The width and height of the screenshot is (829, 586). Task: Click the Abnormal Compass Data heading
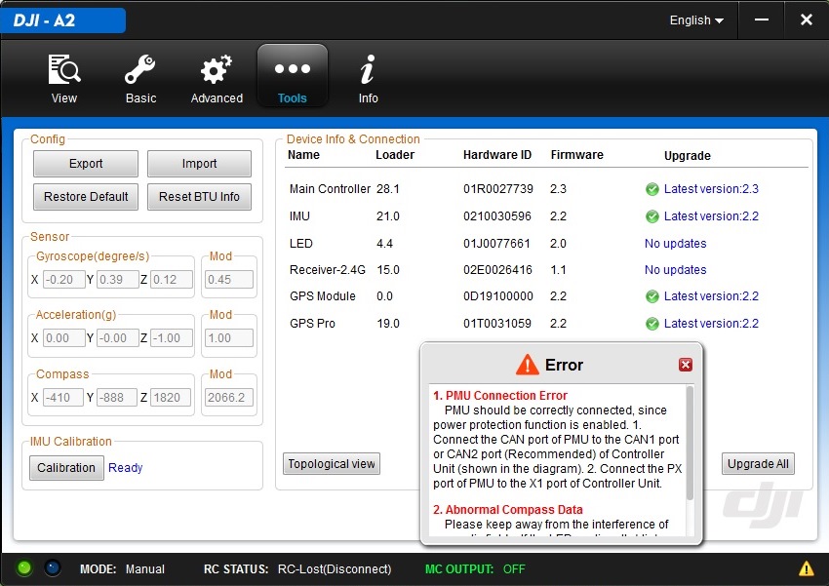click(507, 509)
